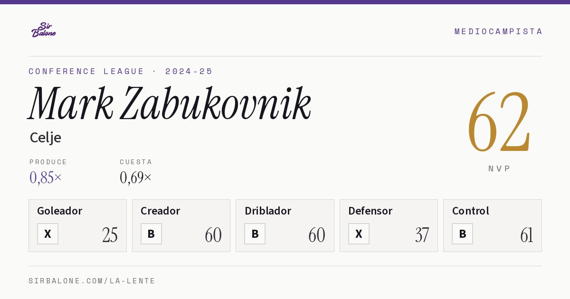
Task: Click the 0,85× produce value
Action: 46,178
